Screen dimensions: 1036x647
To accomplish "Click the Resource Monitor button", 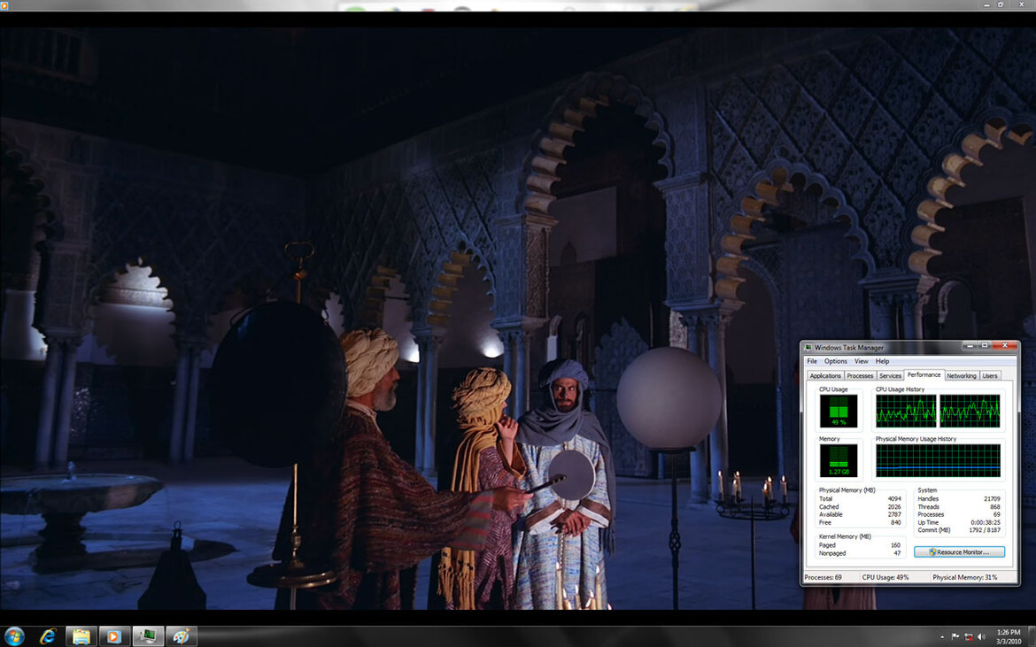I will click(959, 552).
